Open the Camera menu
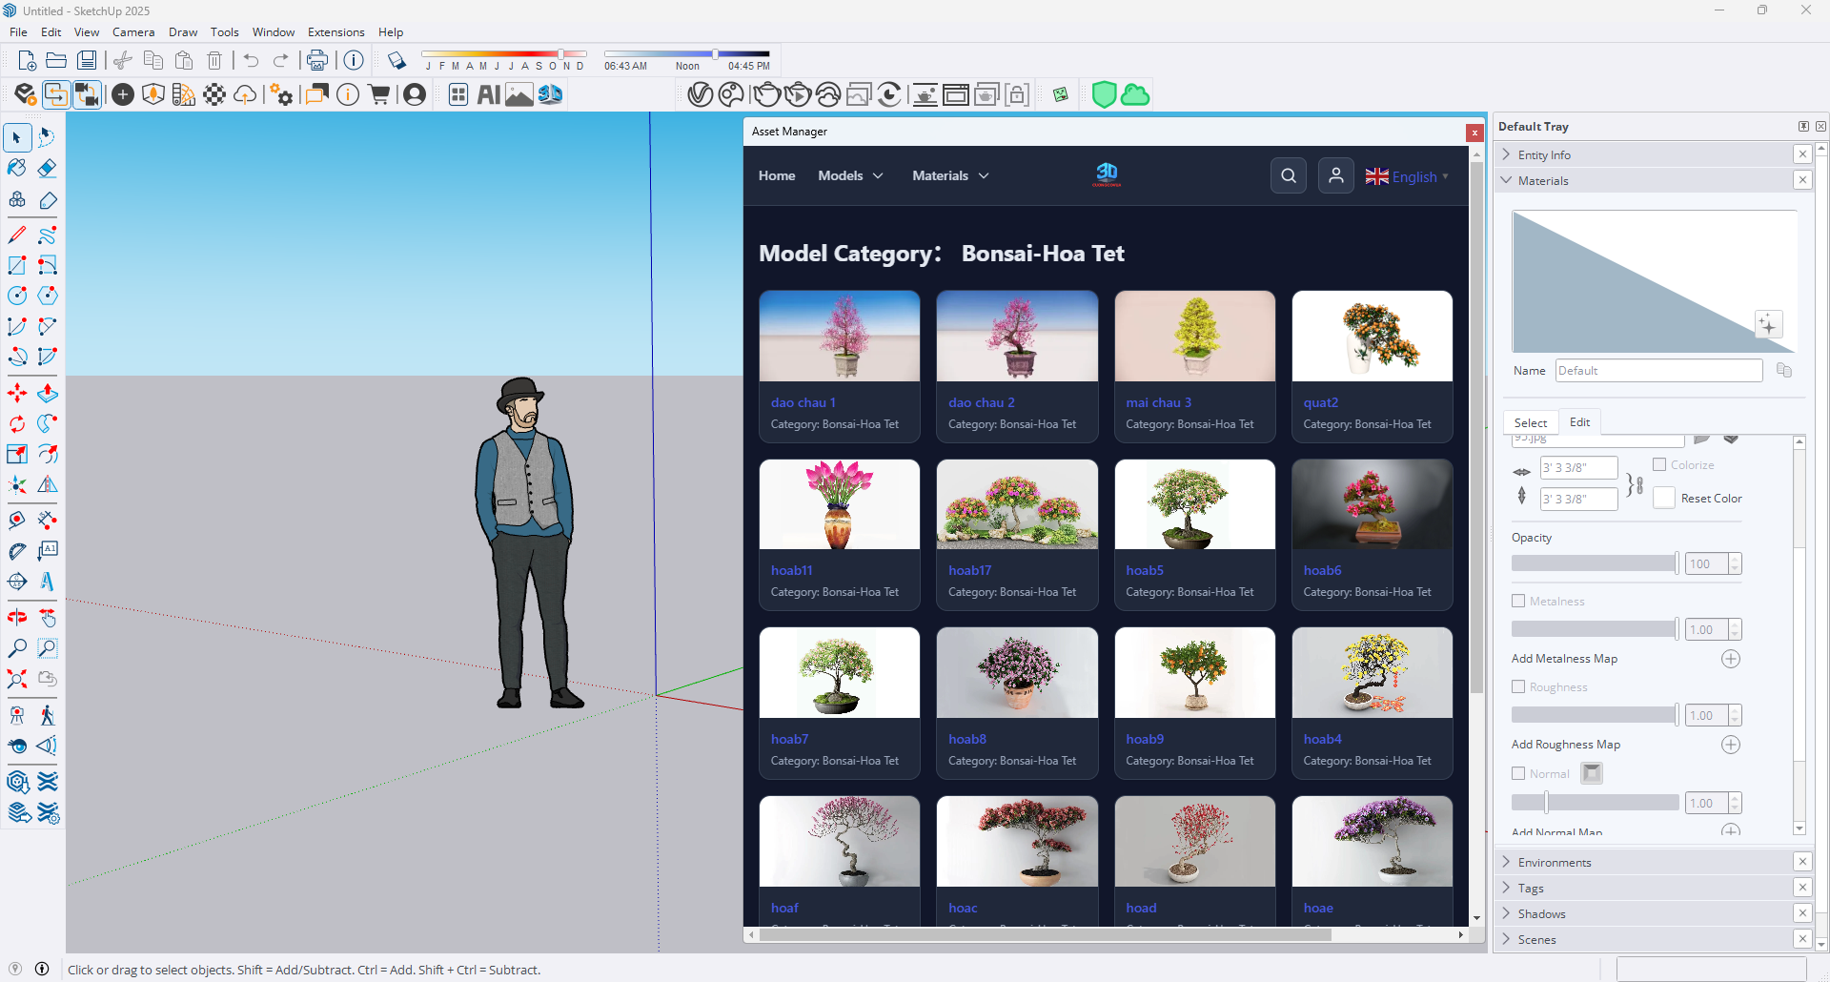This screenshot has height=982, width=1830. point(132,31)
